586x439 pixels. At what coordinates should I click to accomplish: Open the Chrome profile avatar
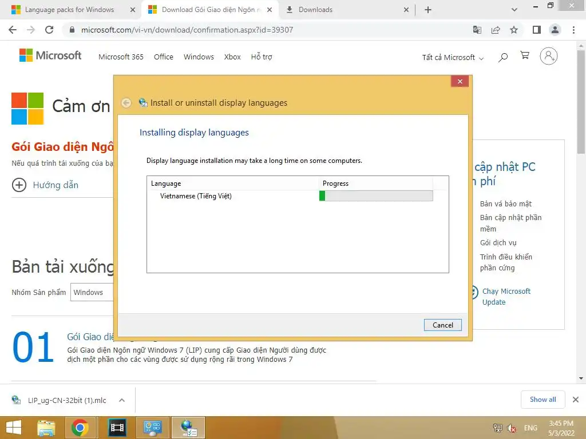[555, 30]
